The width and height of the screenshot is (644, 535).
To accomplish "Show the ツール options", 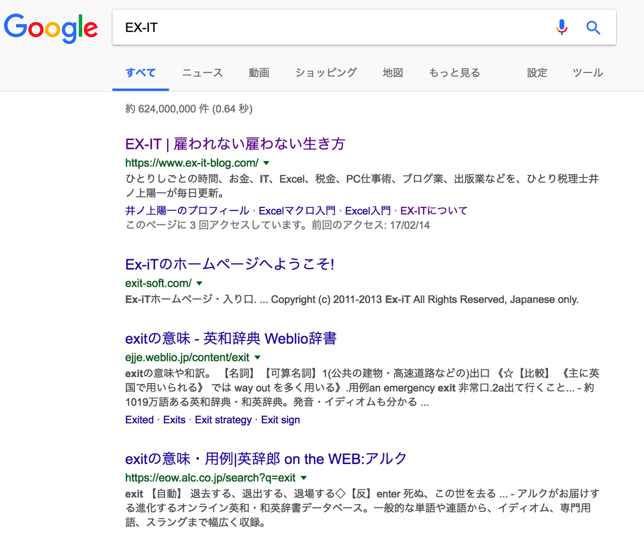I will [x=588, y=73].
